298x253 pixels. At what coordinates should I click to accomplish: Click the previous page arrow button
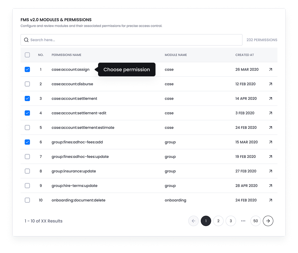point(193,221)
